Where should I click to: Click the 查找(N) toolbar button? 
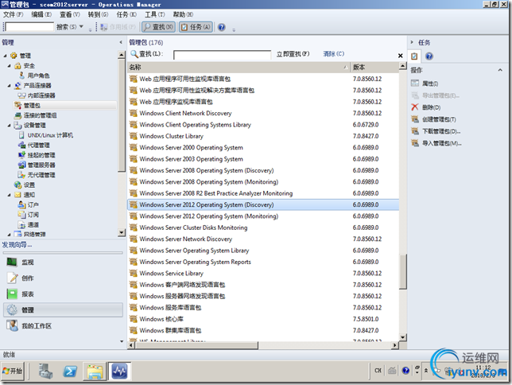point(158,27)
